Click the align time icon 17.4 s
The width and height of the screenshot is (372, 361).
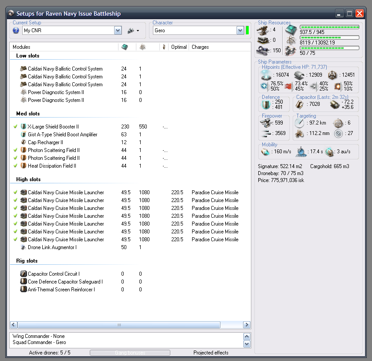point(301,152)
